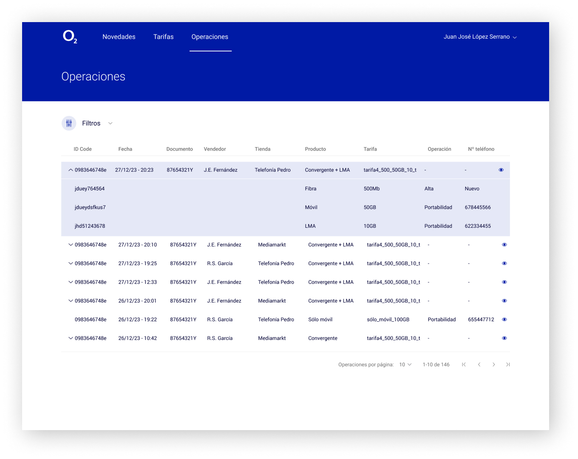
Task: Go to the next results page
Action: click(x=493, y=365)
